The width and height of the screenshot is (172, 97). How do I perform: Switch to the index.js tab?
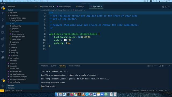click(81, 6)
